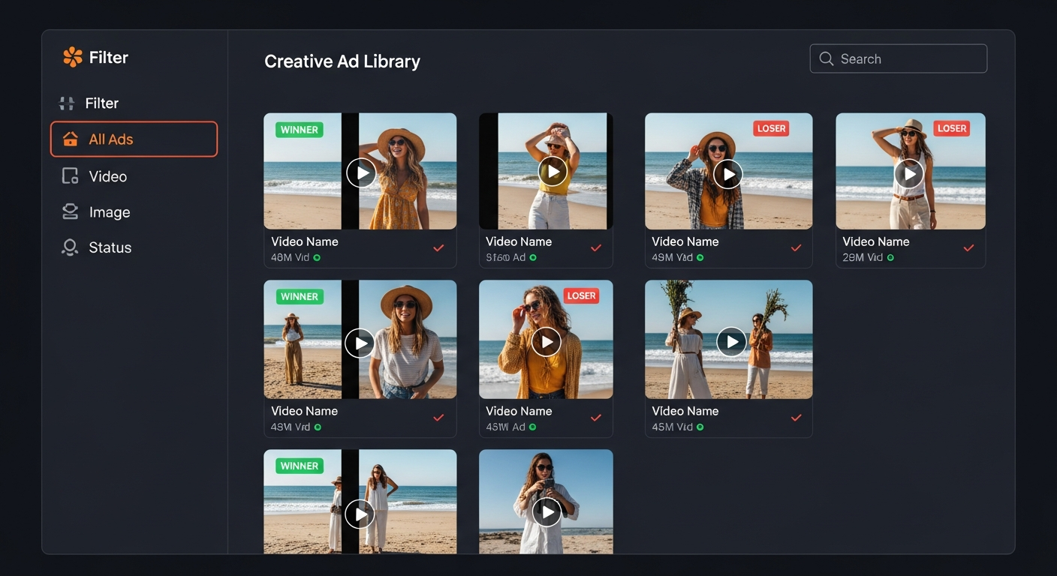Select the Status person icon in the sidebar
Viewport: 1057px width, 576px height.
click(x=70, y=247)
